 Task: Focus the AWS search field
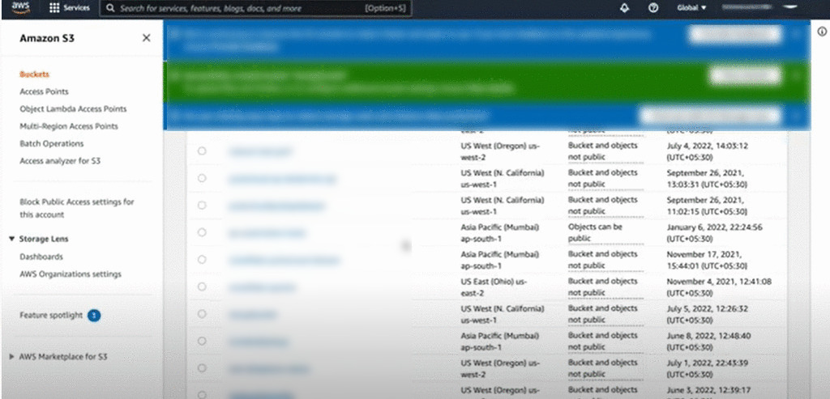pyautogui.click(x=255, y=8)
